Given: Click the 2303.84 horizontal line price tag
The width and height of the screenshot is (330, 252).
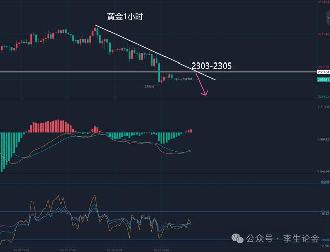Looking at the screenshot, I should [x=323, y=72].
